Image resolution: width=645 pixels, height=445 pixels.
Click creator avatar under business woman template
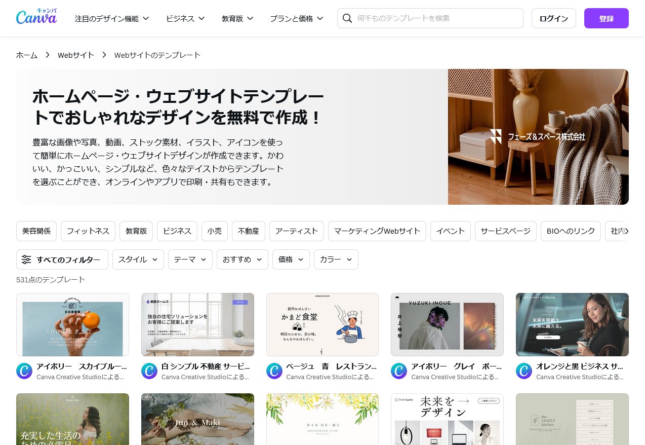click(x=524, y=371)
